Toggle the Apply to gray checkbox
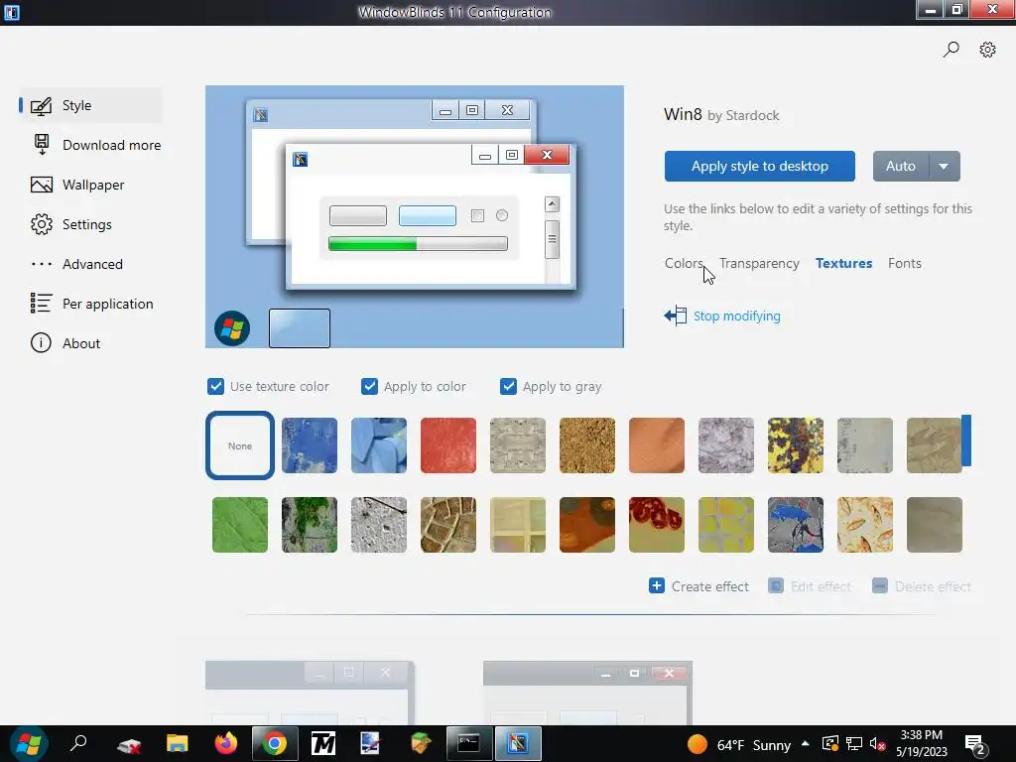1016x762 pixels. (509, 386)
